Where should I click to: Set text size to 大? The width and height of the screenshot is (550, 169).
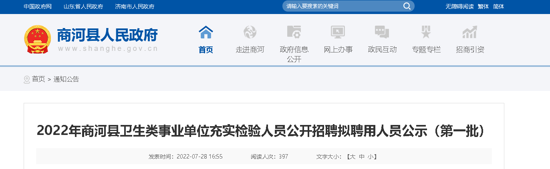[353, 157]
